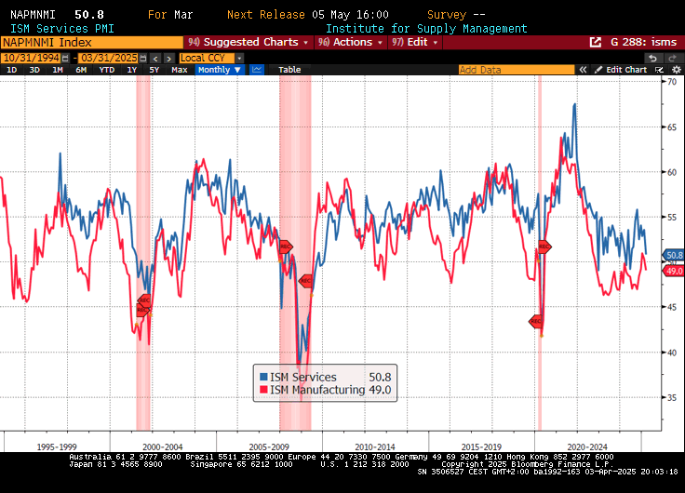Click the Add Data input field
Image resolution: width=685 pixels, height=493 pixels.
pyautogui.click(x=517, y=70)
